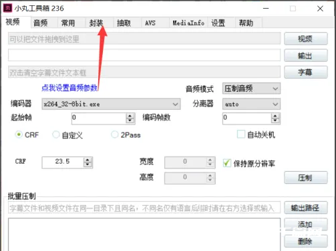
Task: Increase the 编码帧数 value with up arrow
Action: (275, 115)
